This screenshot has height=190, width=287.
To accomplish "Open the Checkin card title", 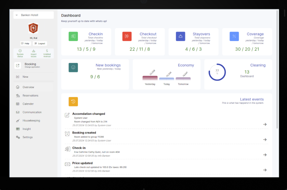I will pyautogui.click(x=96, y=34).
